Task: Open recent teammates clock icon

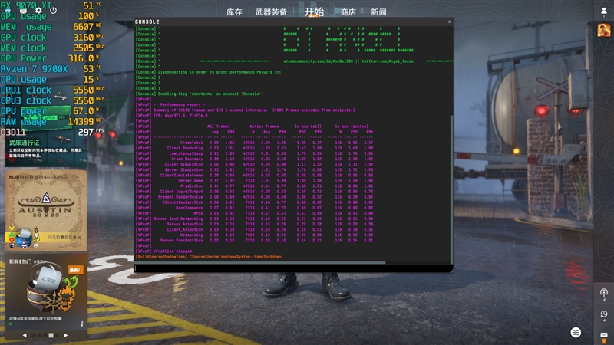Action: (604, 314)
